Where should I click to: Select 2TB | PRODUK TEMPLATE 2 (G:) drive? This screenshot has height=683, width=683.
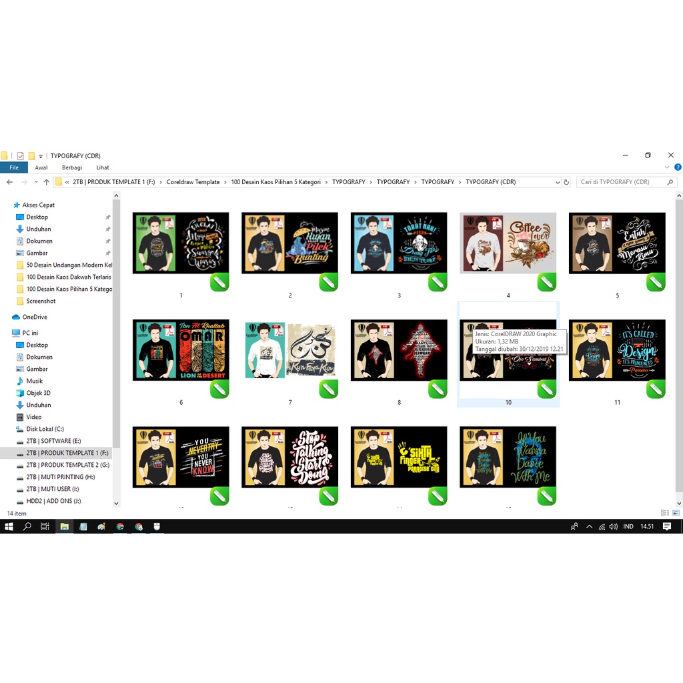tap(67, 465)
